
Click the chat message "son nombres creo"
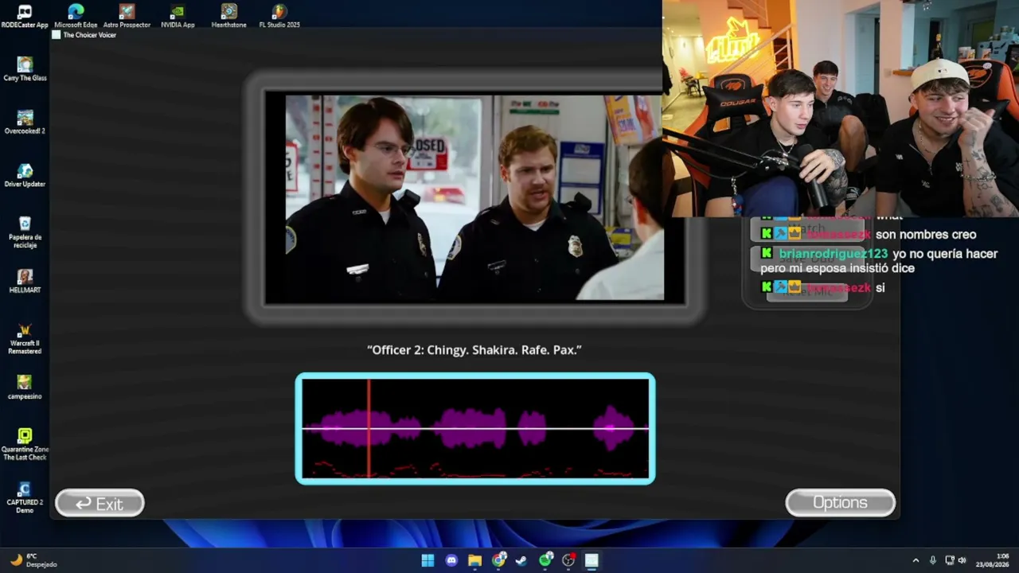[x=926, y=235]
